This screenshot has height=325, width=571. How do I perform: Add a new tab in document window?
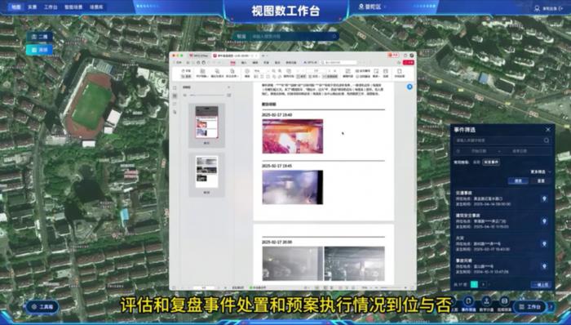click(263, 56)
